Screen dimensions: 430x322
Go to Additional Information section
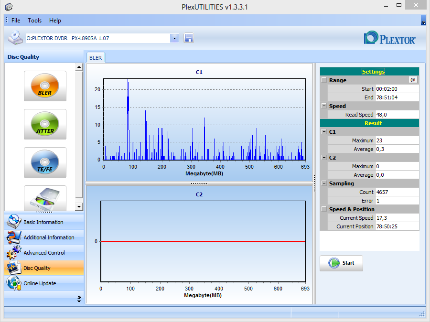point(44,237)
